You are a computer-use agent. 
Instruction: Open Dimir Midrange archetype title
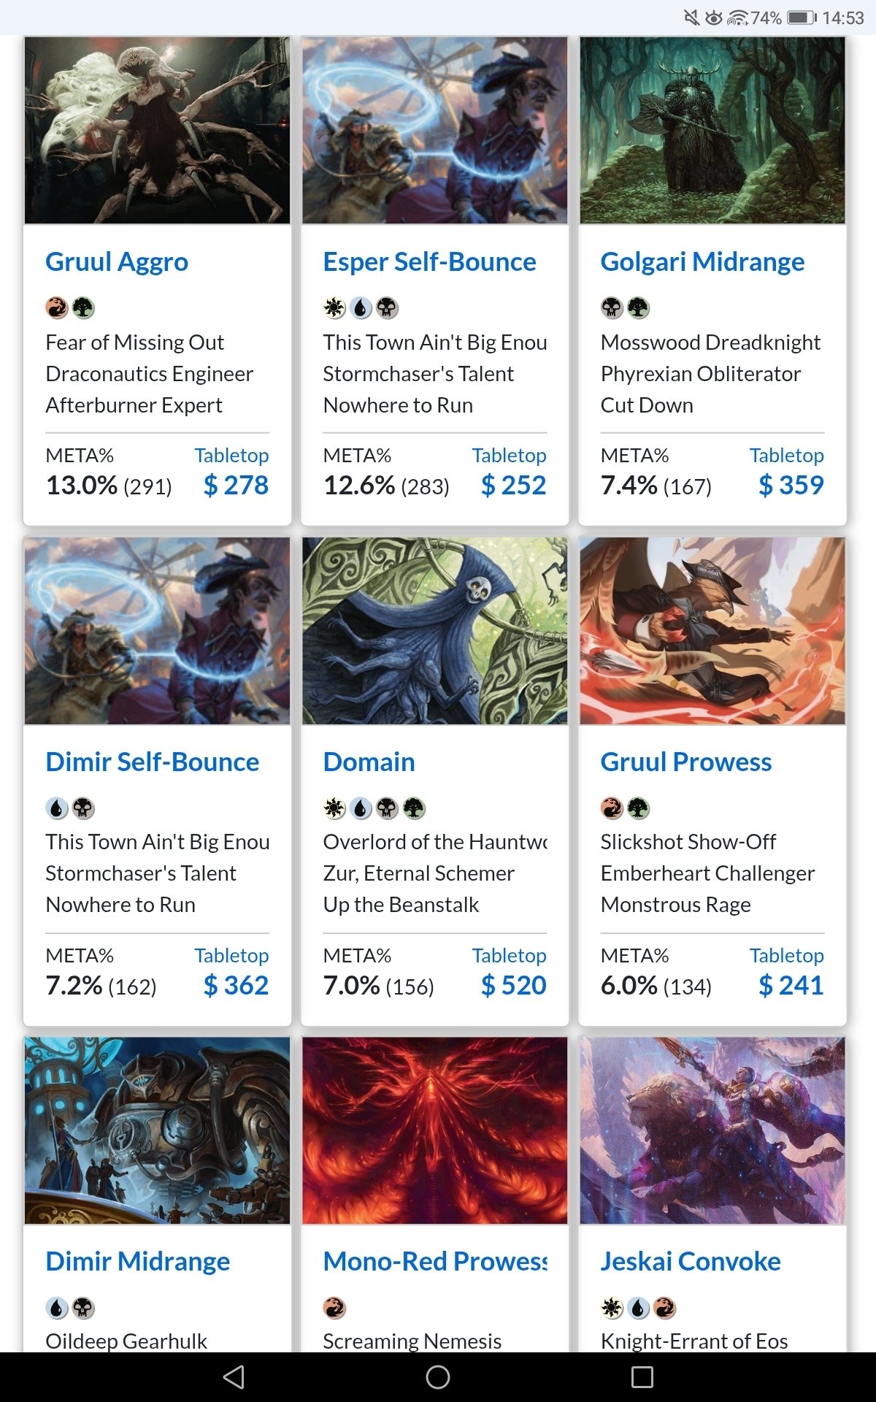click(x=137, y=1261)
